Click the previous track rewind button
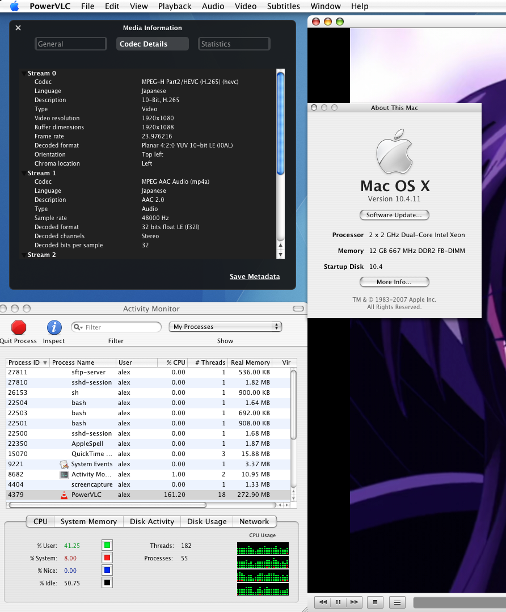Image resolution: width=506 pixels, height=612 pixels. pyautogui.click(x=323, y=602)
